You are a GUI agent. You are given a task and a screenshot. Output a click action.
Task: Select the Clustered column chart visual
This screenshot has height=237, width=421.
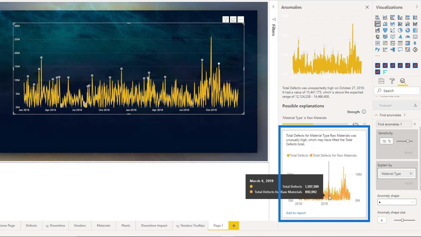(400, 18)
